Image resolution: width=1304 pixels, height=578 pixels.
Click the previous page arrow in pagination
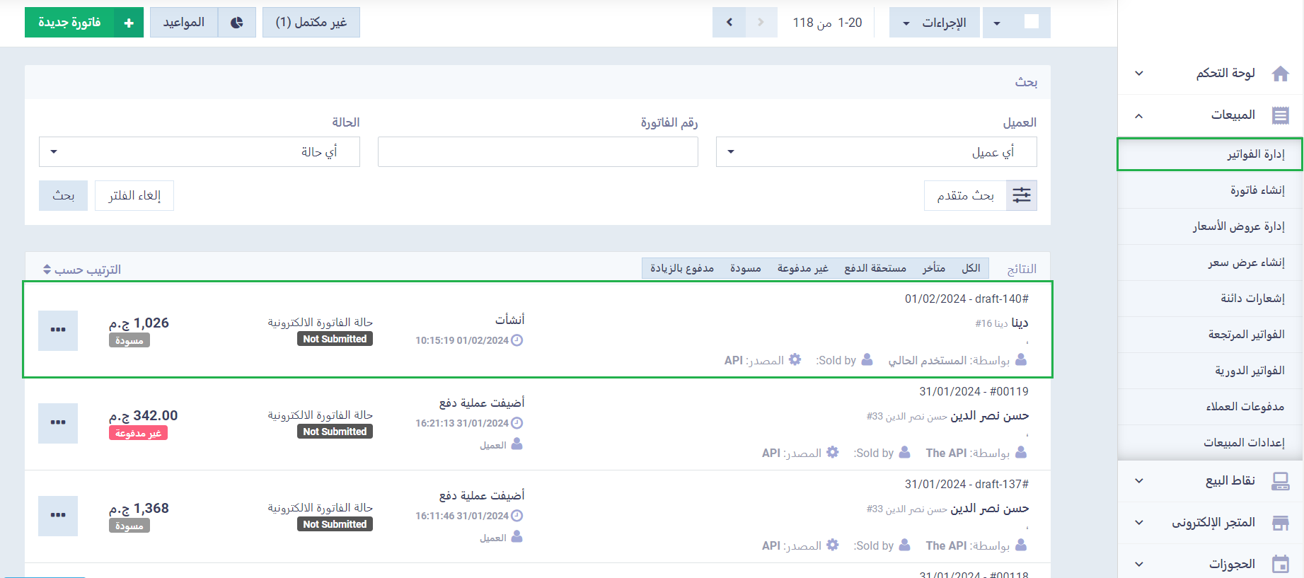(729, 23)
